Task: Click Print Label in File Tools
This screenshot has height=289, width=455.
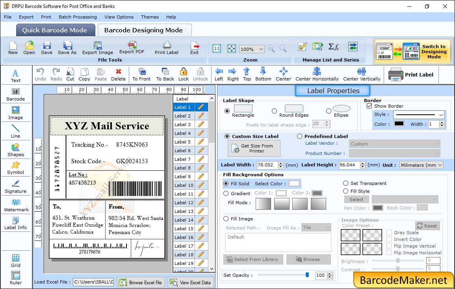Action: coord(167,48)
